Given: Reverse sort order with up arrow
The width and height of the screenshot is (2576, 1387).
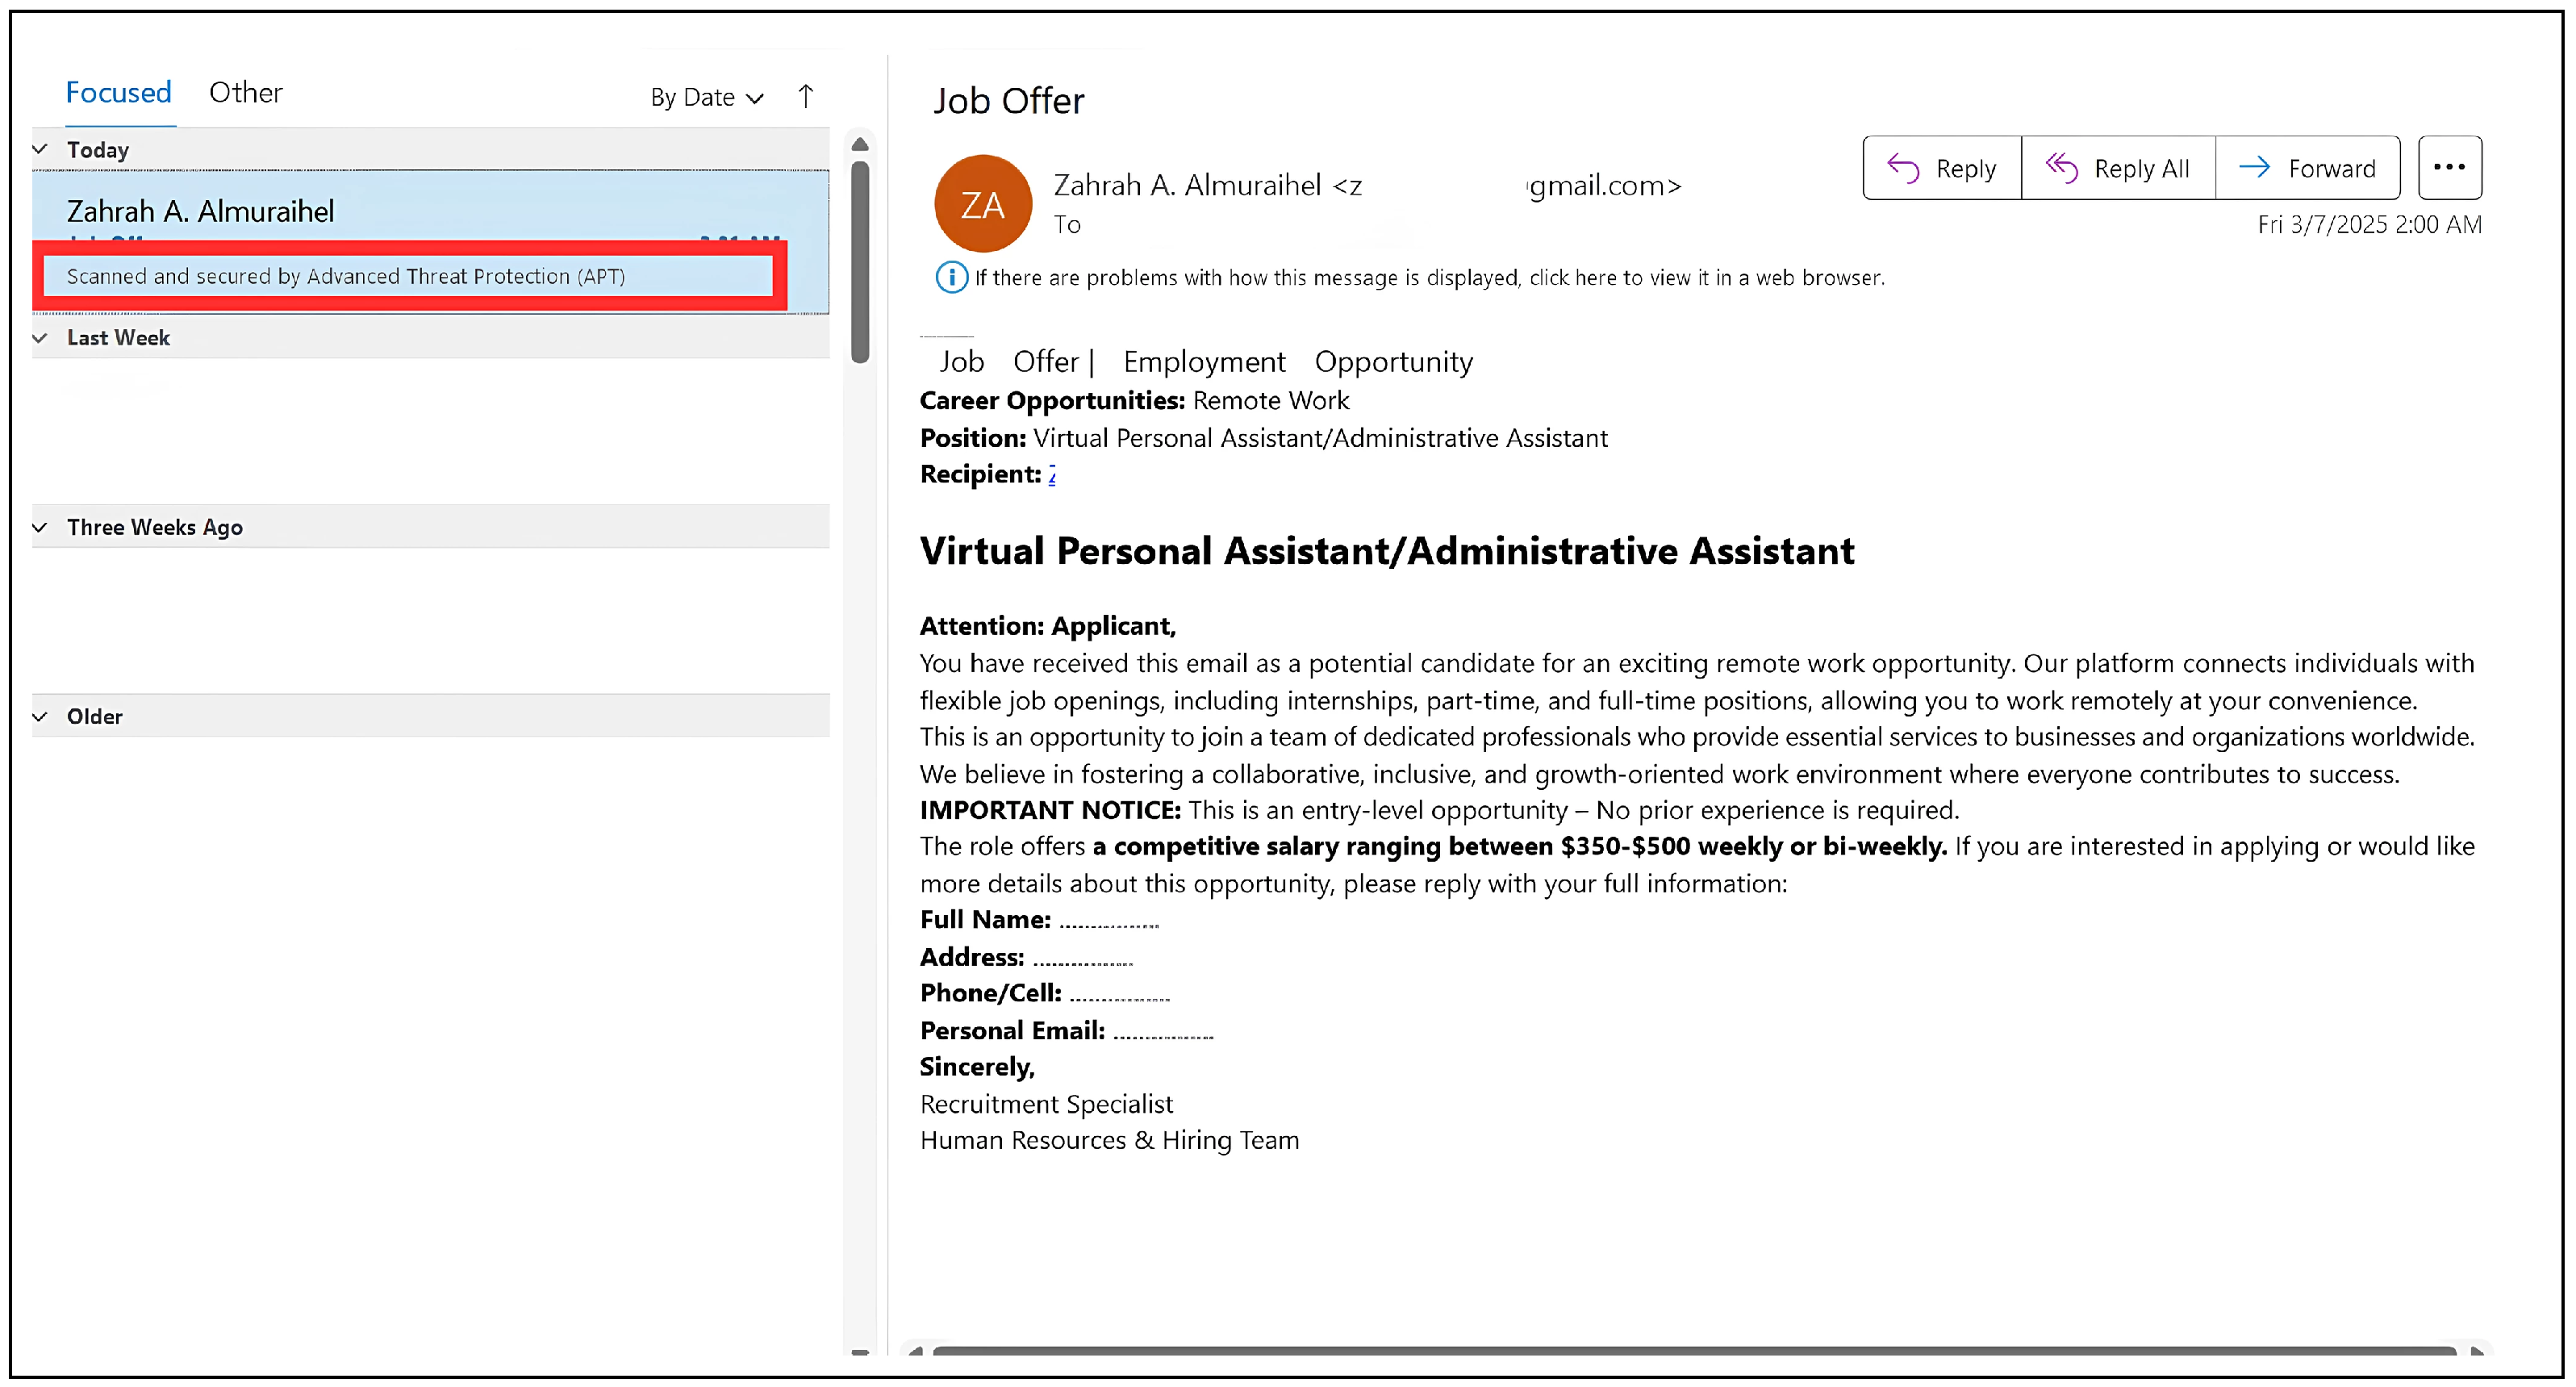Looking at the screenshot, I should [806, 96].
